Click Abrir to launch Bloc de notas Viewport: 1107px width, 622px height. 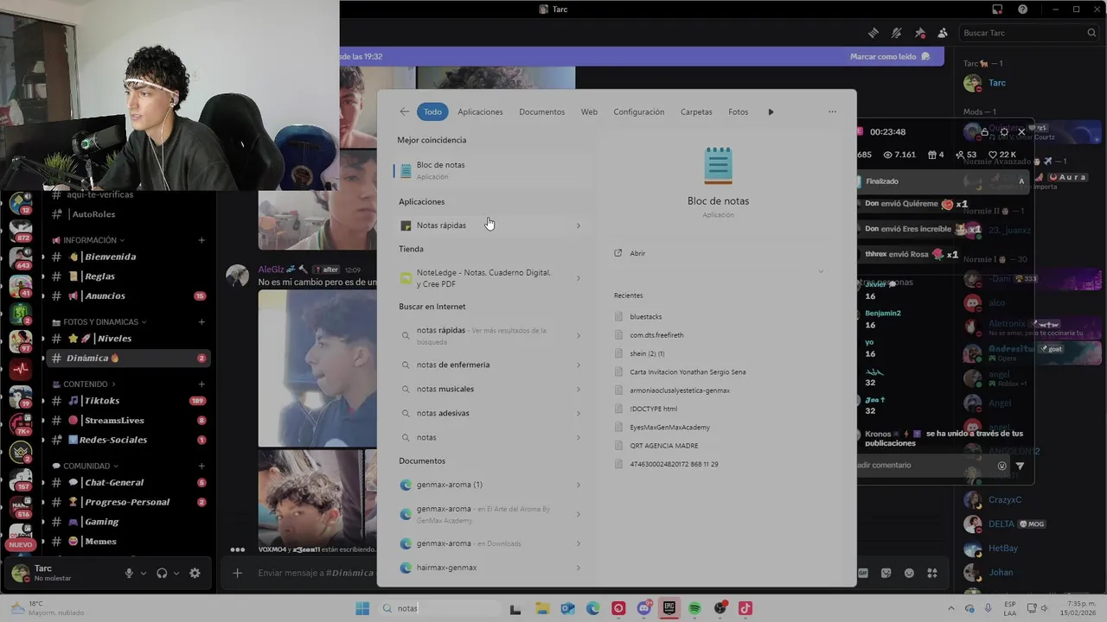point(637,253)
